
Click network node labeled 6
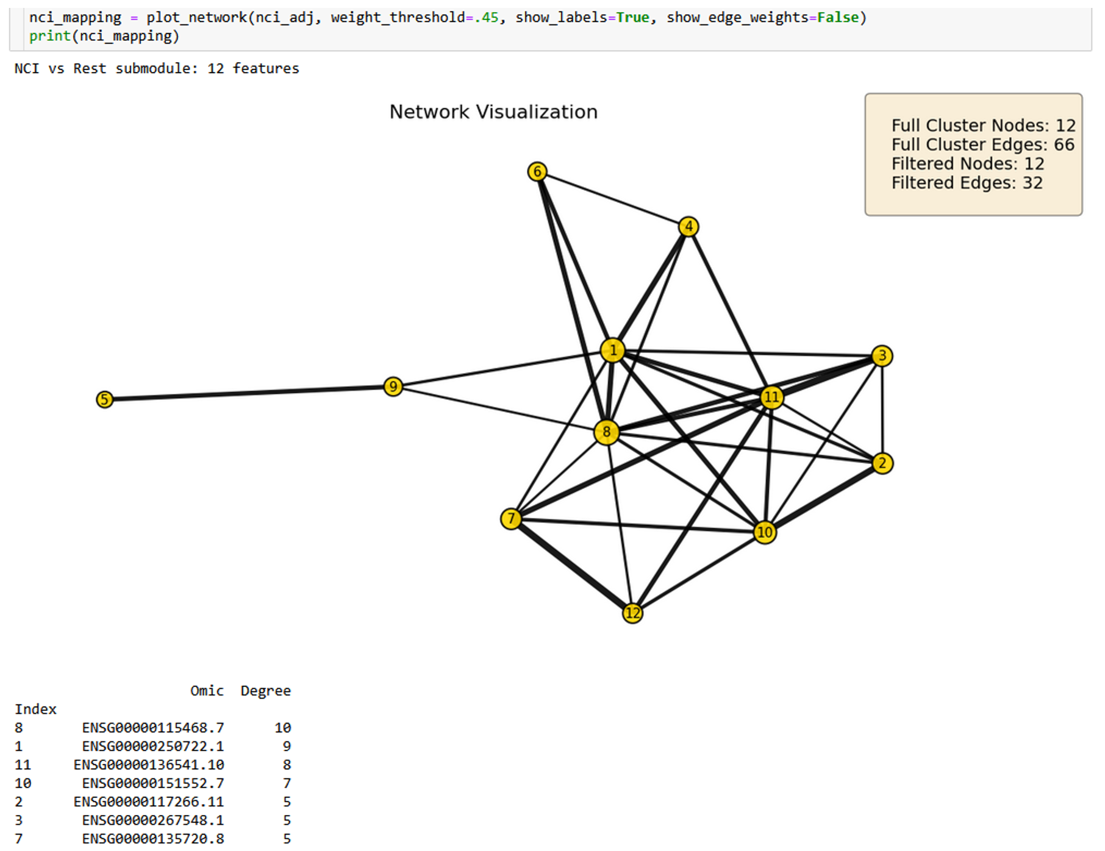point(537,172)
